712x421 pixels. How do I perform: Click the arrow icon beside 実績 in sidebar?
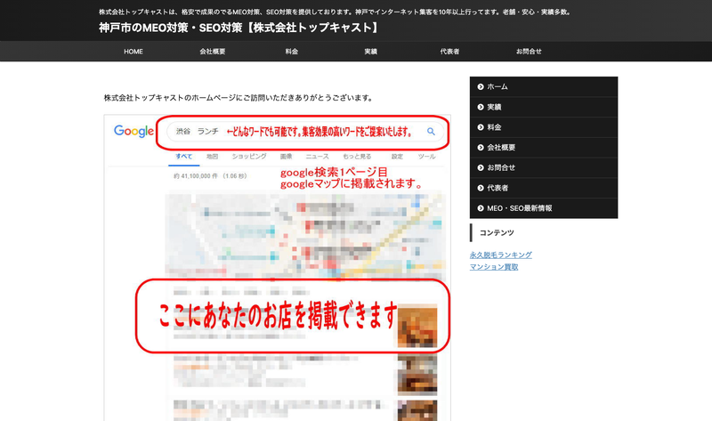pyautogui.click(x=481, y=107)
